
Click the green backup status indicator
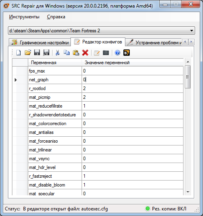pos(148,208)
